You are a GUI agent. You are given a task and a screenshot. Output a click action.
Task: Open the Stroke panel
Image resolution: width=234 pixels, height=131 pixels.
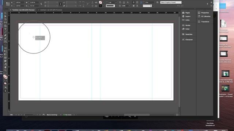[186, 25]
